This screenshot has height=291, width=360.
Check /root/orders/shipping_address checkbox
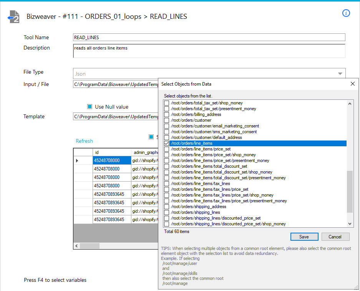[167, 207]
